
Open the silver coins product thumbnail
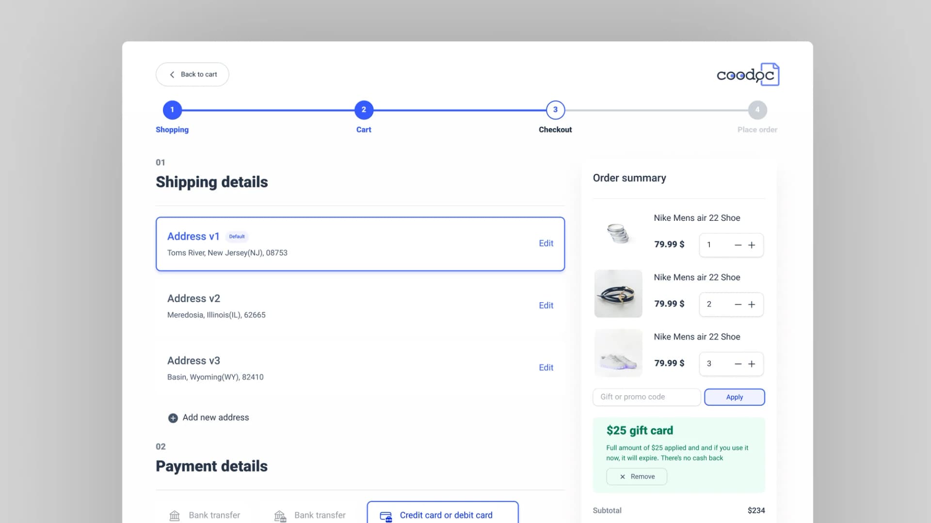click(618, 234)
